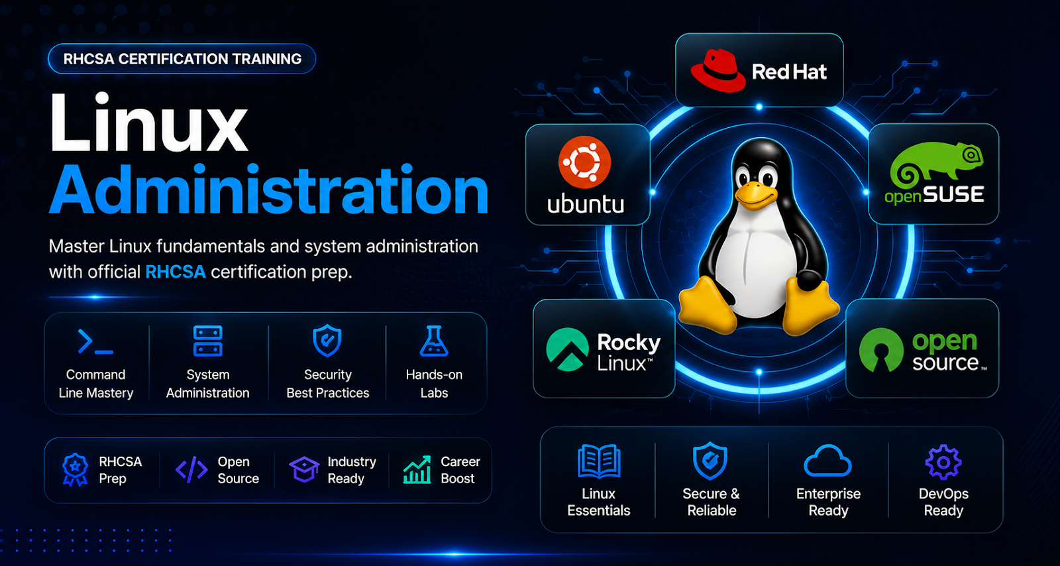Image resolution: width=1060 pixels, height=566 pixels.
Task: Click the "RHCSA Prep" label
Action: pyautogui.click(x=120, y=470)
